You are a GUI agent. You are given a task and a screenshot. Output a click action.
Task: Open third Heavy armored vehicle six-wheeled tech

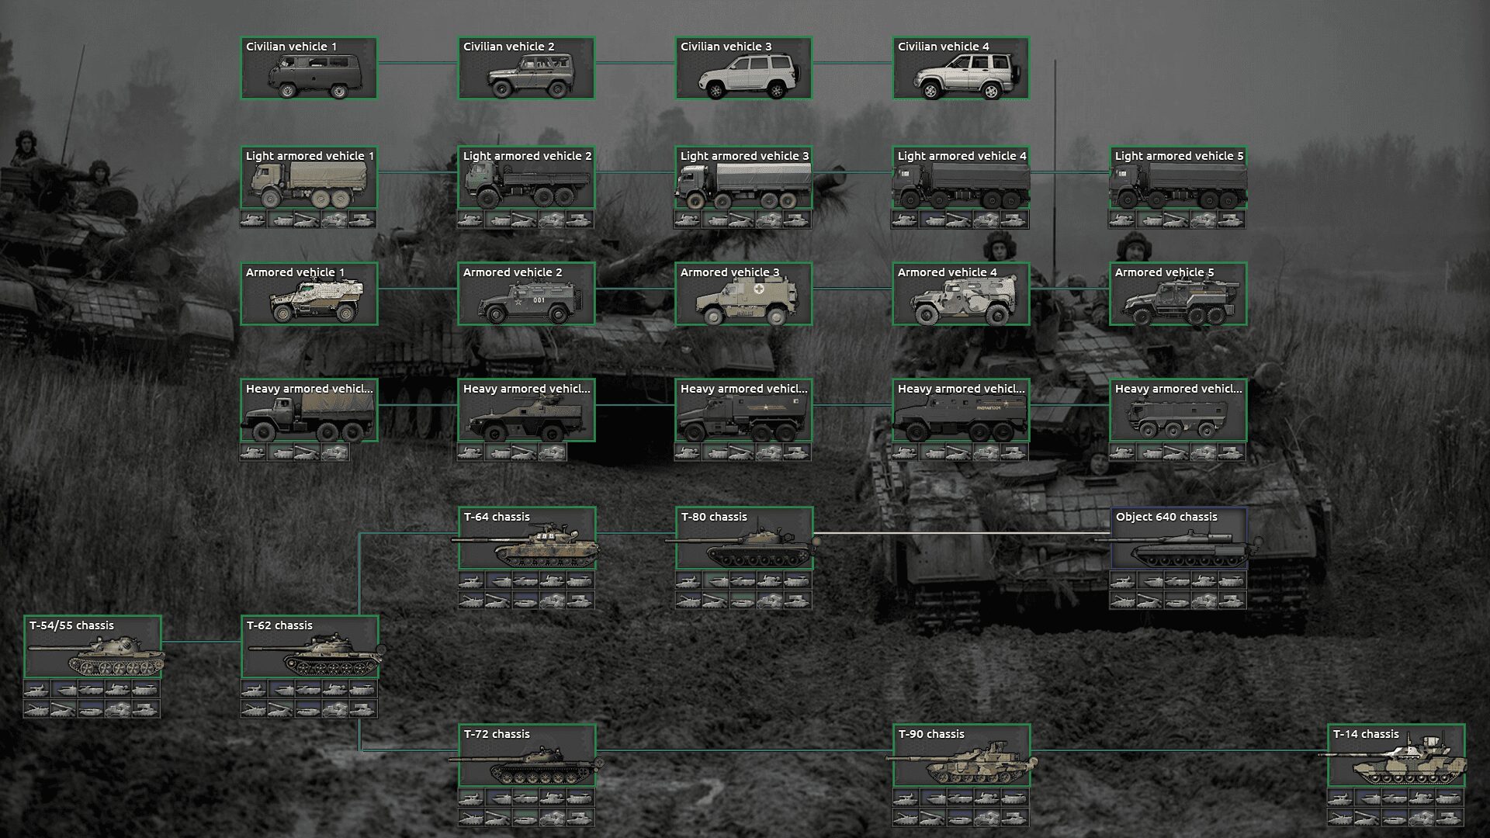(743, 410)
